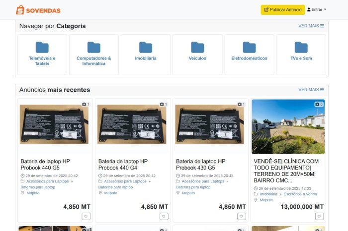348x231 pixels.
Task: Open the Bateria de laptop HP Probook 440 G4 title
Action: (x=123, y=165)
